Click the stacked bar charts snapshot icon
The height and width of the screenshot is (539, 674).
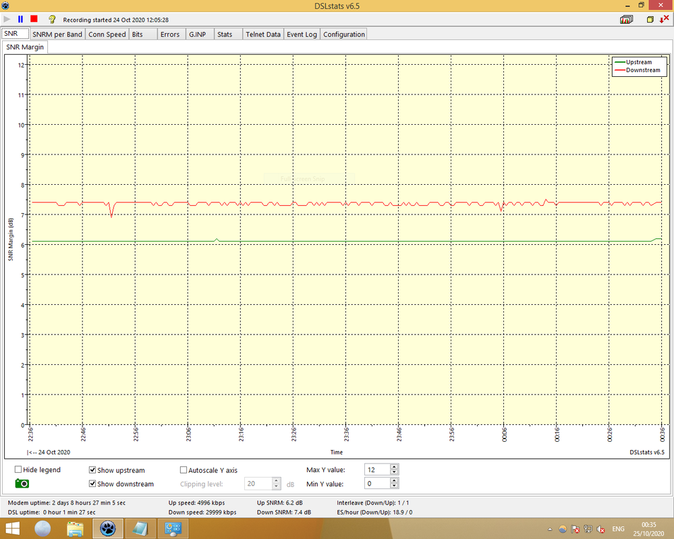[x=627, y=20]
